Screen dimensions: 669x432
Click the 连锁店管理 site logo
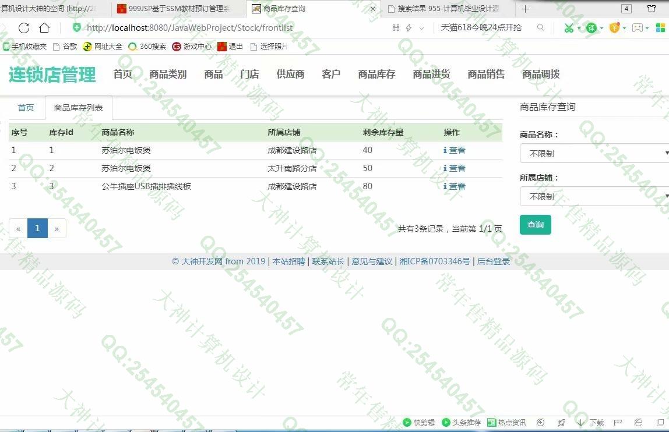coord(52,75)
